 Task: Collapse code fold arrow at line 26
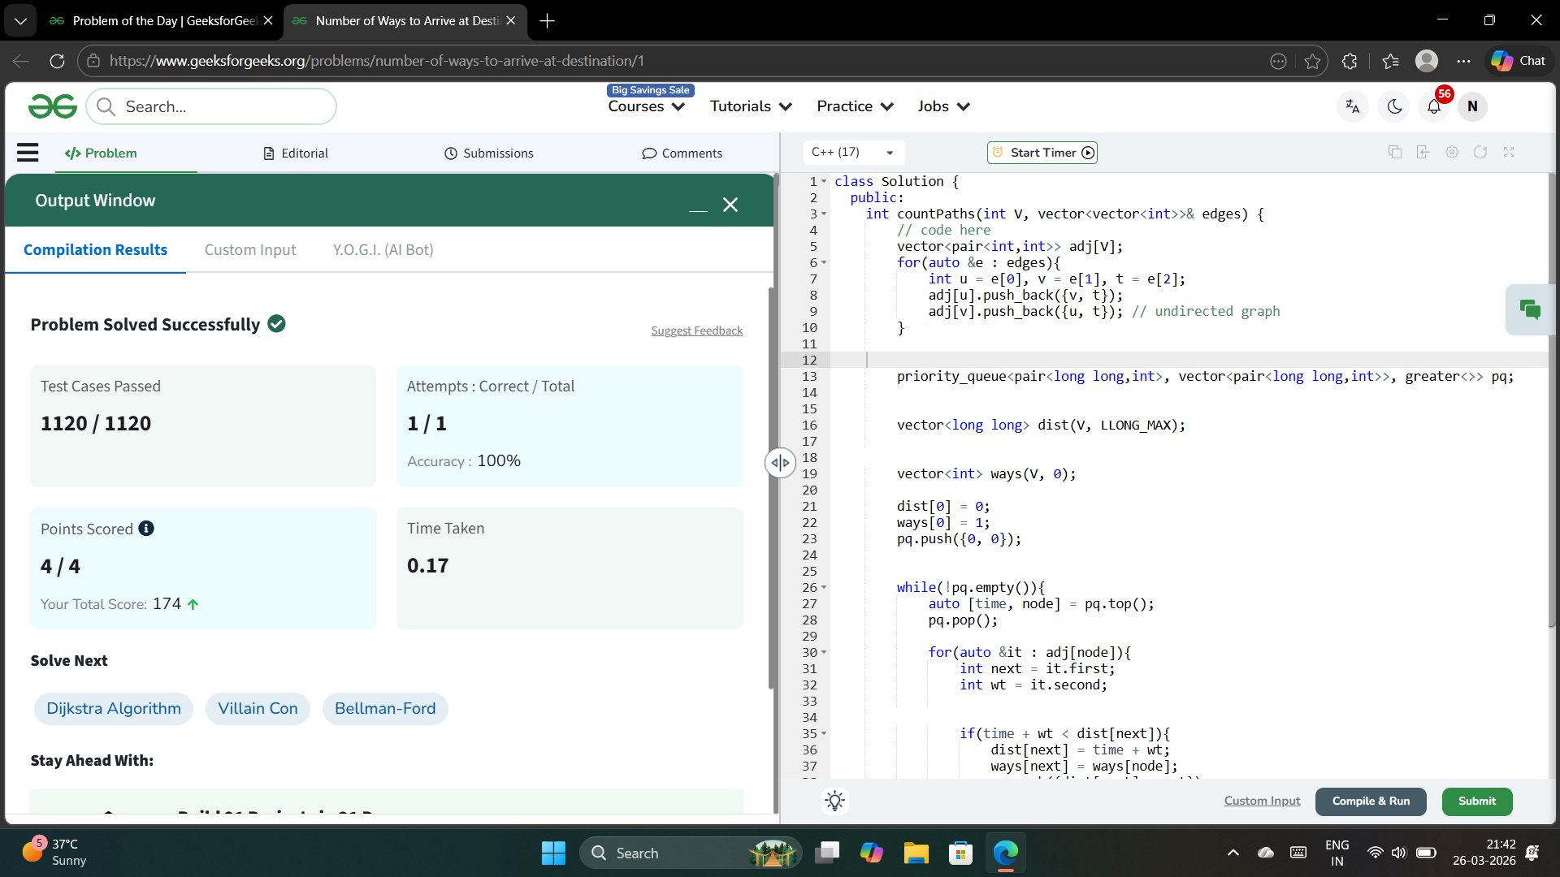point(824,587)
